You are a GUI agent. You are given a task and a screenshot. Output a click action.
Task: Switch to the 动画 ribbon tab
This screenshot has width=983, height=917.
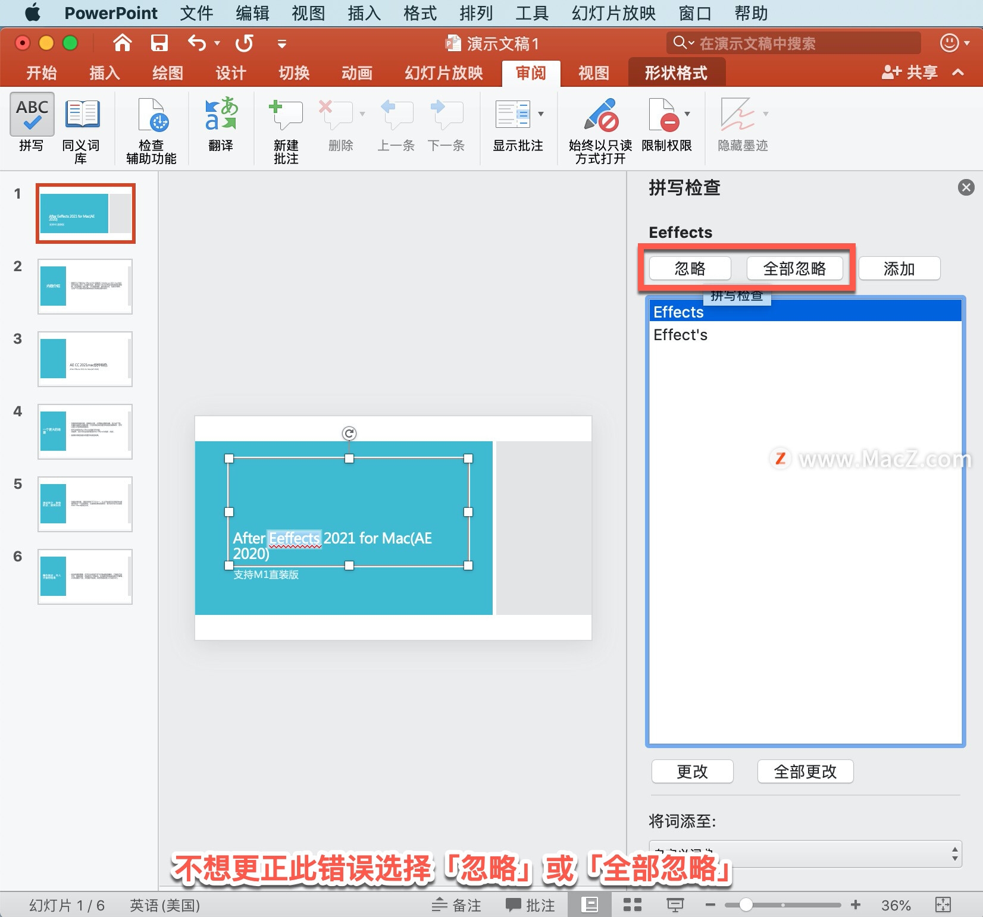357,73
